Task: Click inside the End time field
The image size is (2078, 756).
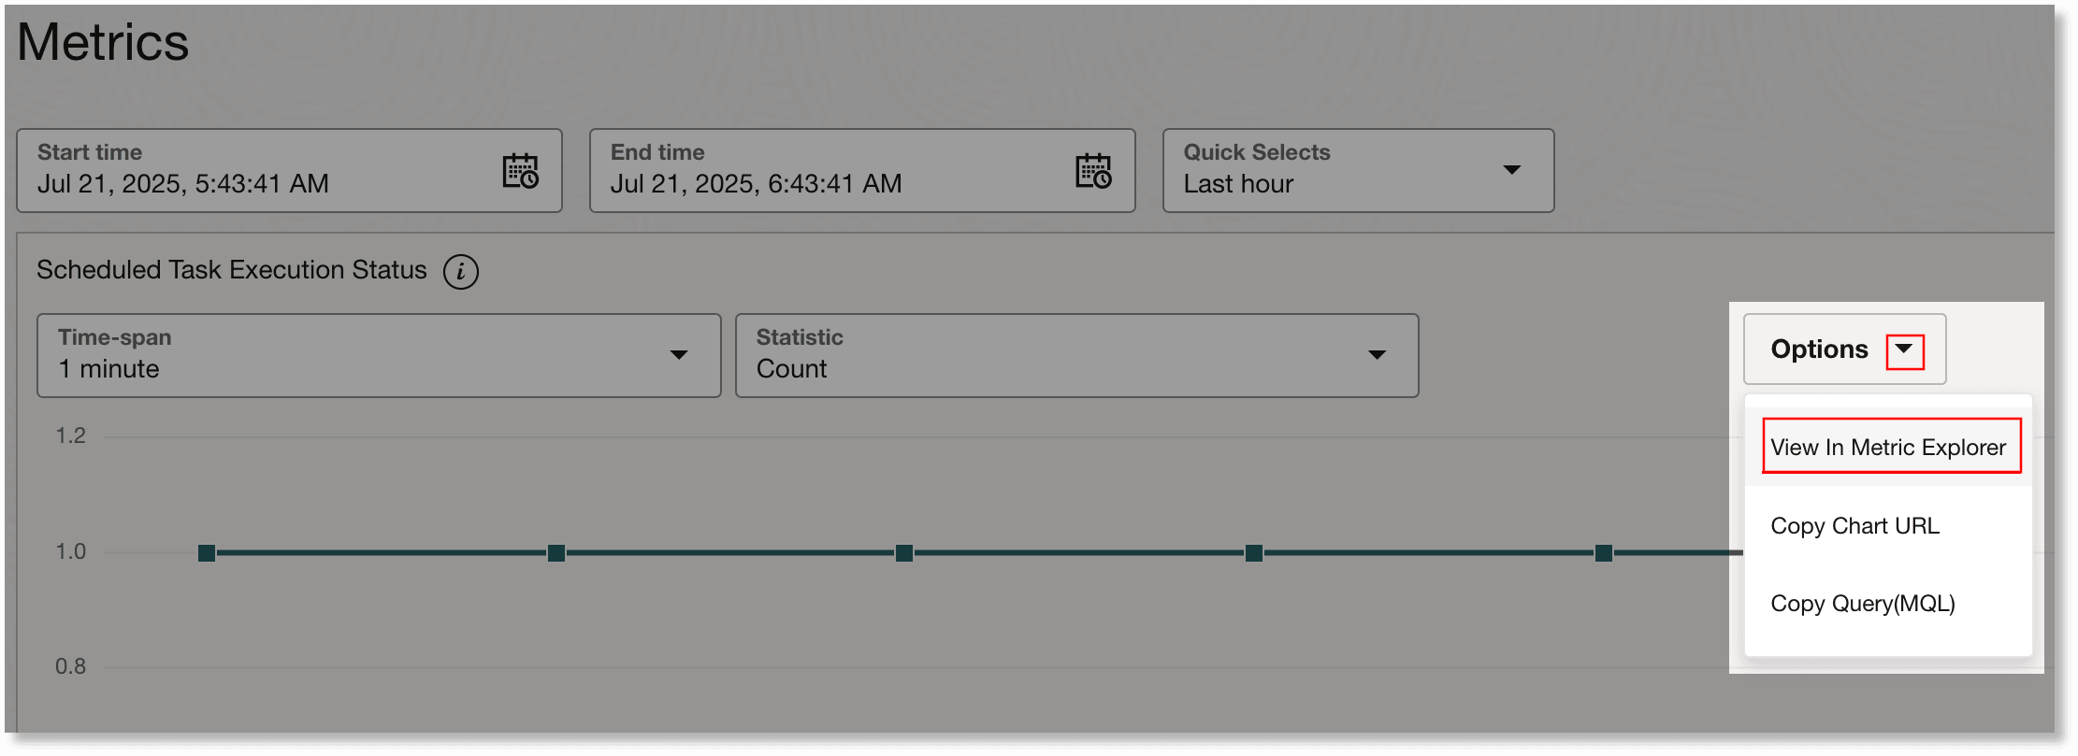Action: pos(804,182)
